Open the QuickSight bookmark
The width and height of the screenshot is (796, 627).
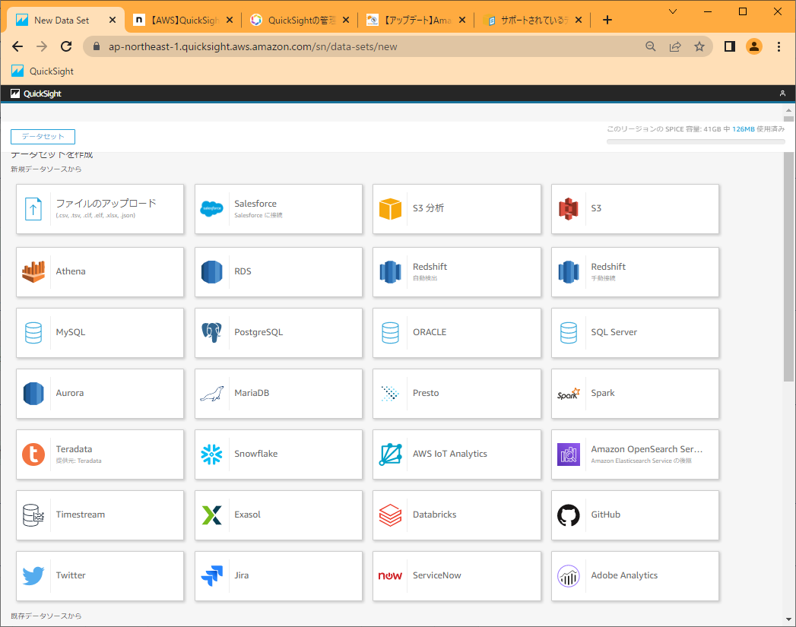43,71
